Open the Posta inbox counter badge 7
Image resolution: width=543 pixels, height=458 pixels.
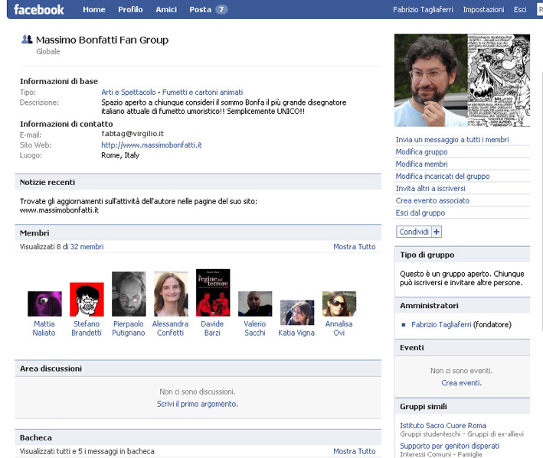[221, 10]
